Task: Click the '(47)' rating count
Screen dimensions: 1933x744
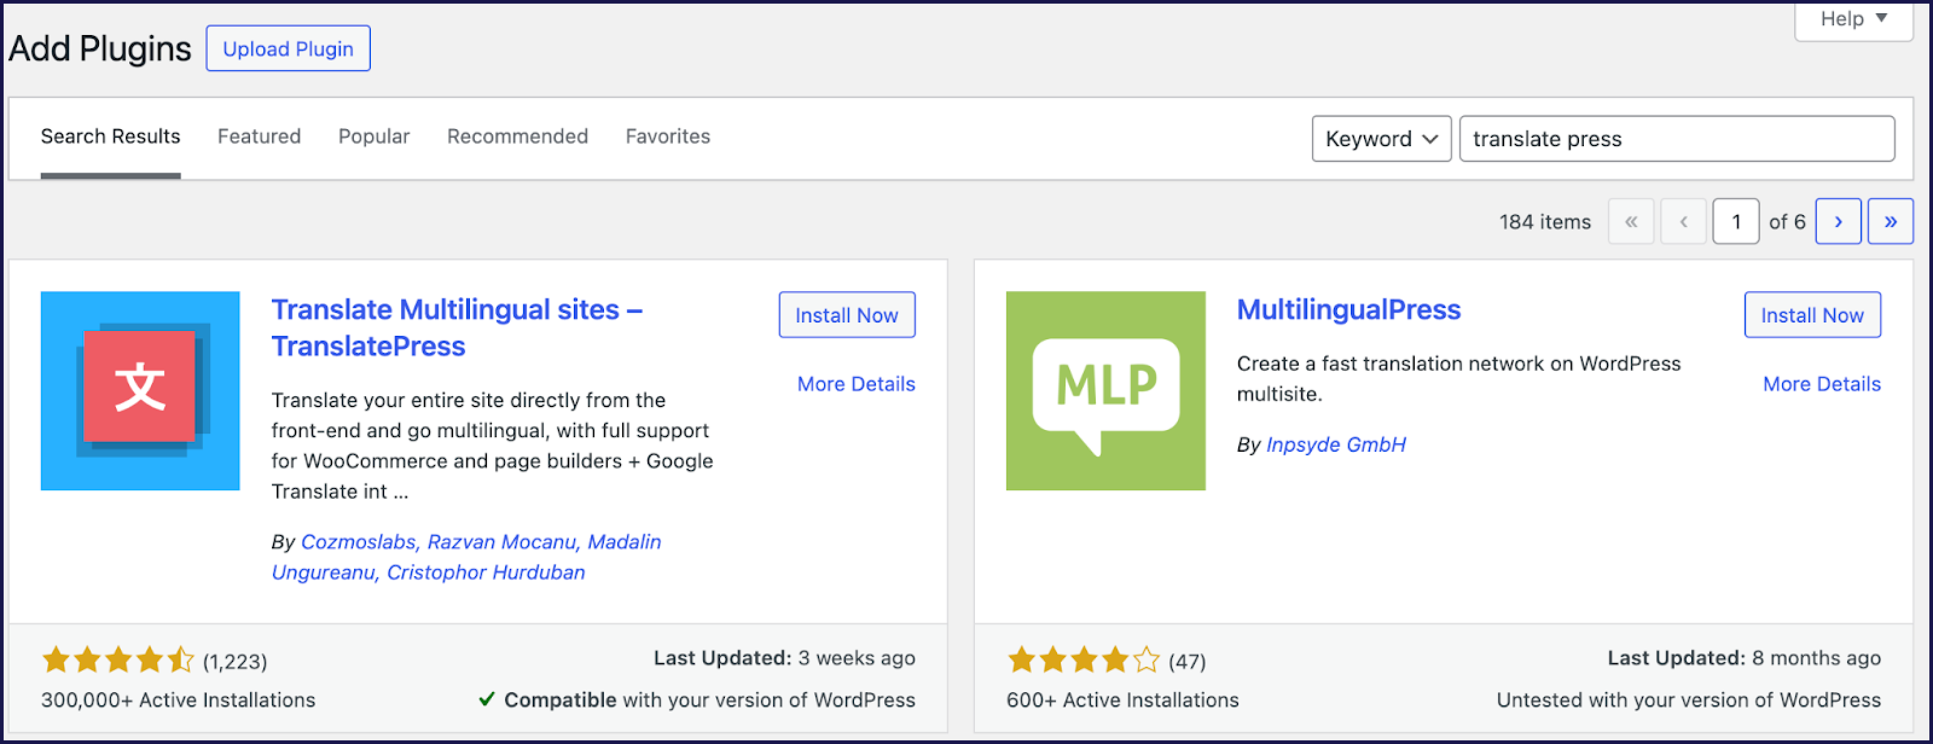Action: [x=1187, y=661]
